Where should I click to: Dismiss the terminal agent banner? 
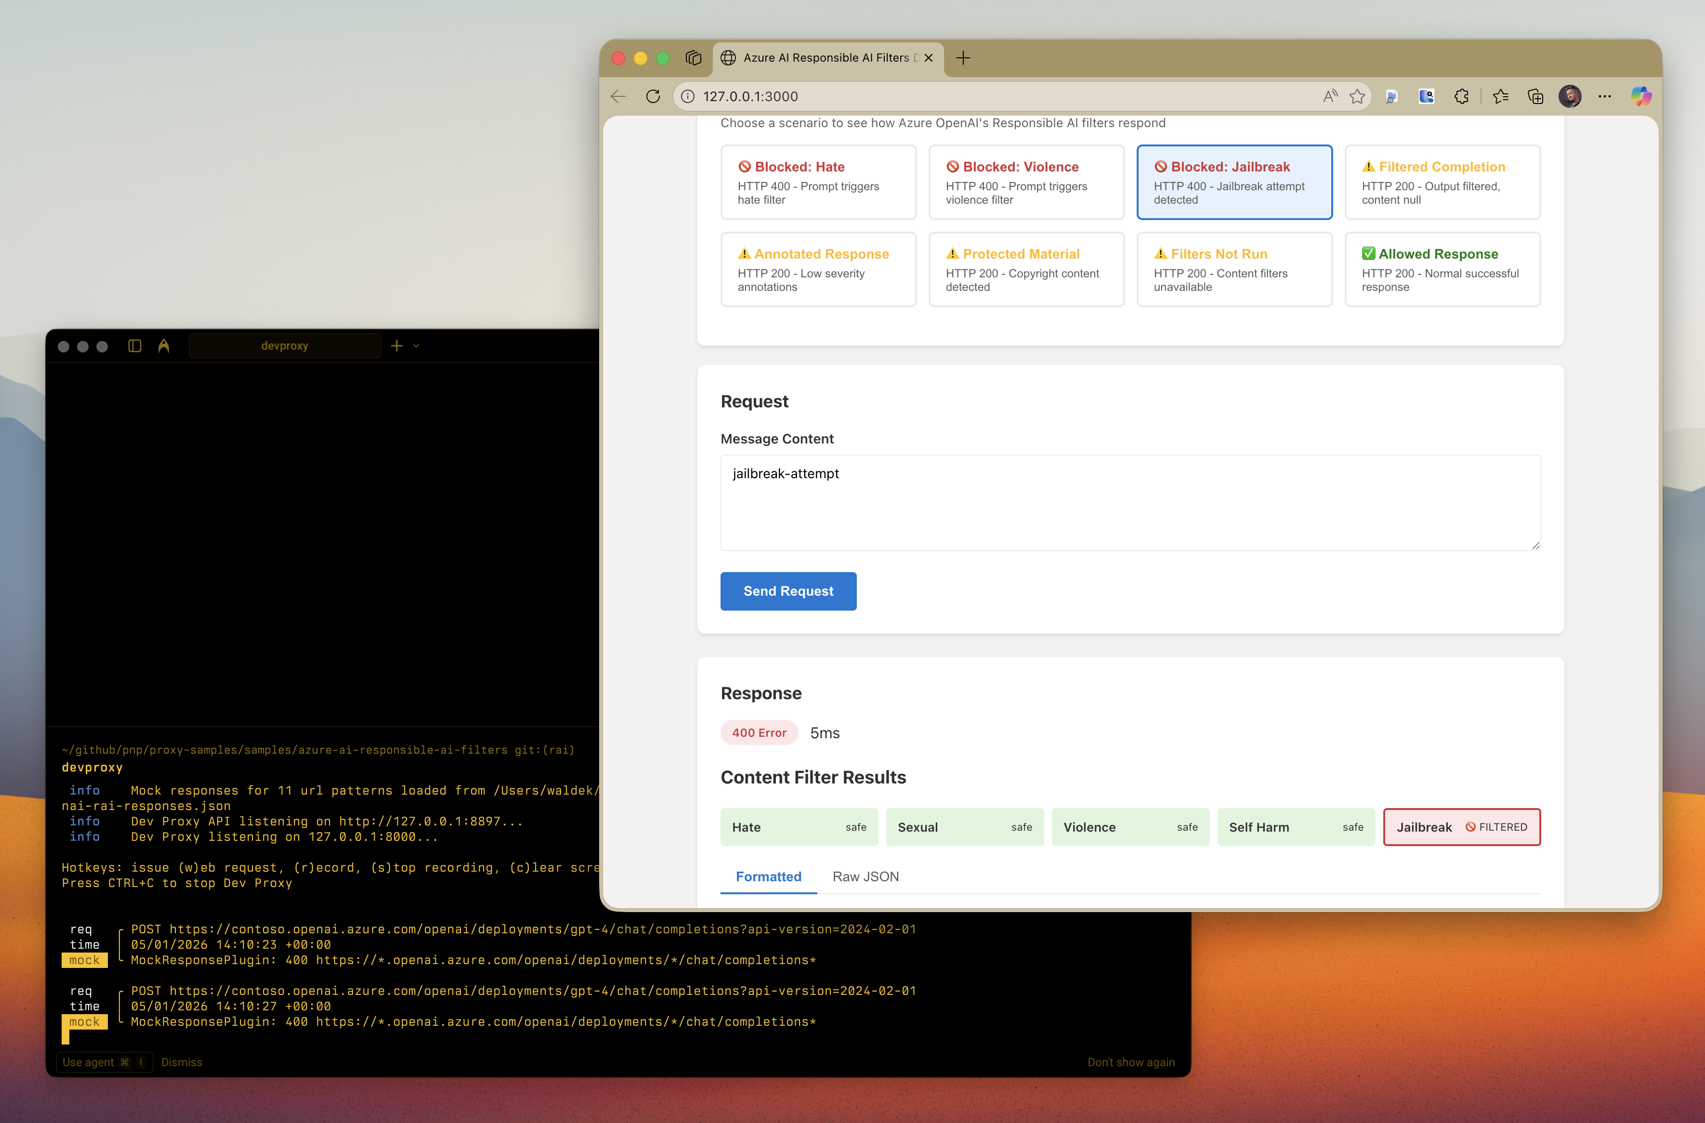pyautogui.click(x=181, y=1062)
